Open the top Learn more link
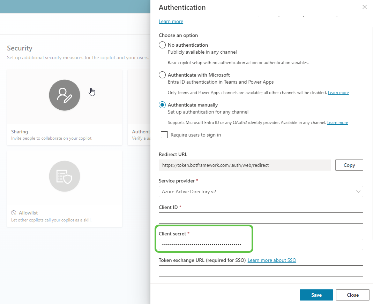This screenshot has width=373, height=304. [171, 21]
